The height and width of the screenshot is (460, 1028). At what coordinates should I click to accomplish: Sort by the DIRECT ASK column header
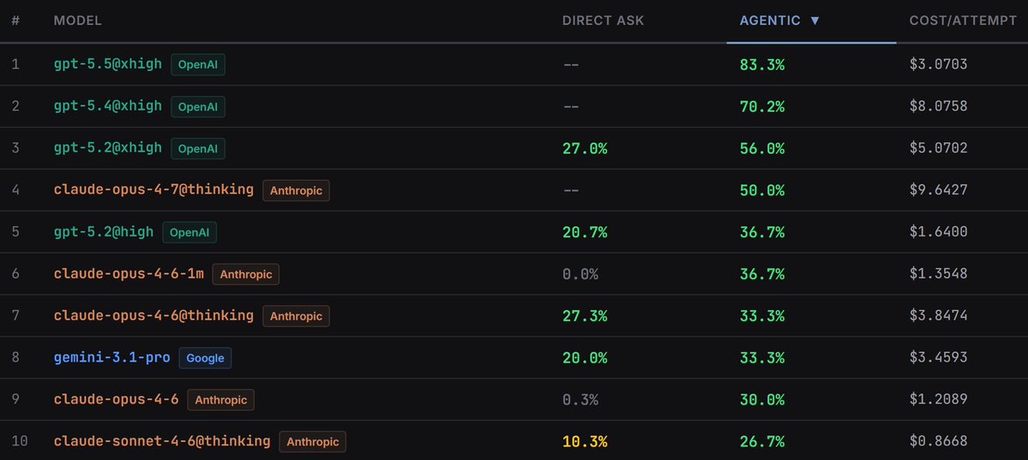point(603,21)
